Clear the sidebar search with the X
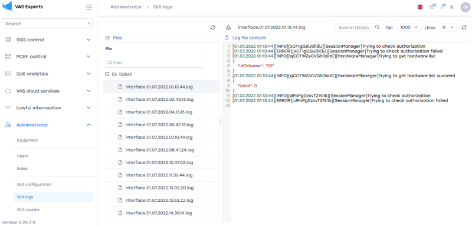472x226 pixels. [89, 24]
